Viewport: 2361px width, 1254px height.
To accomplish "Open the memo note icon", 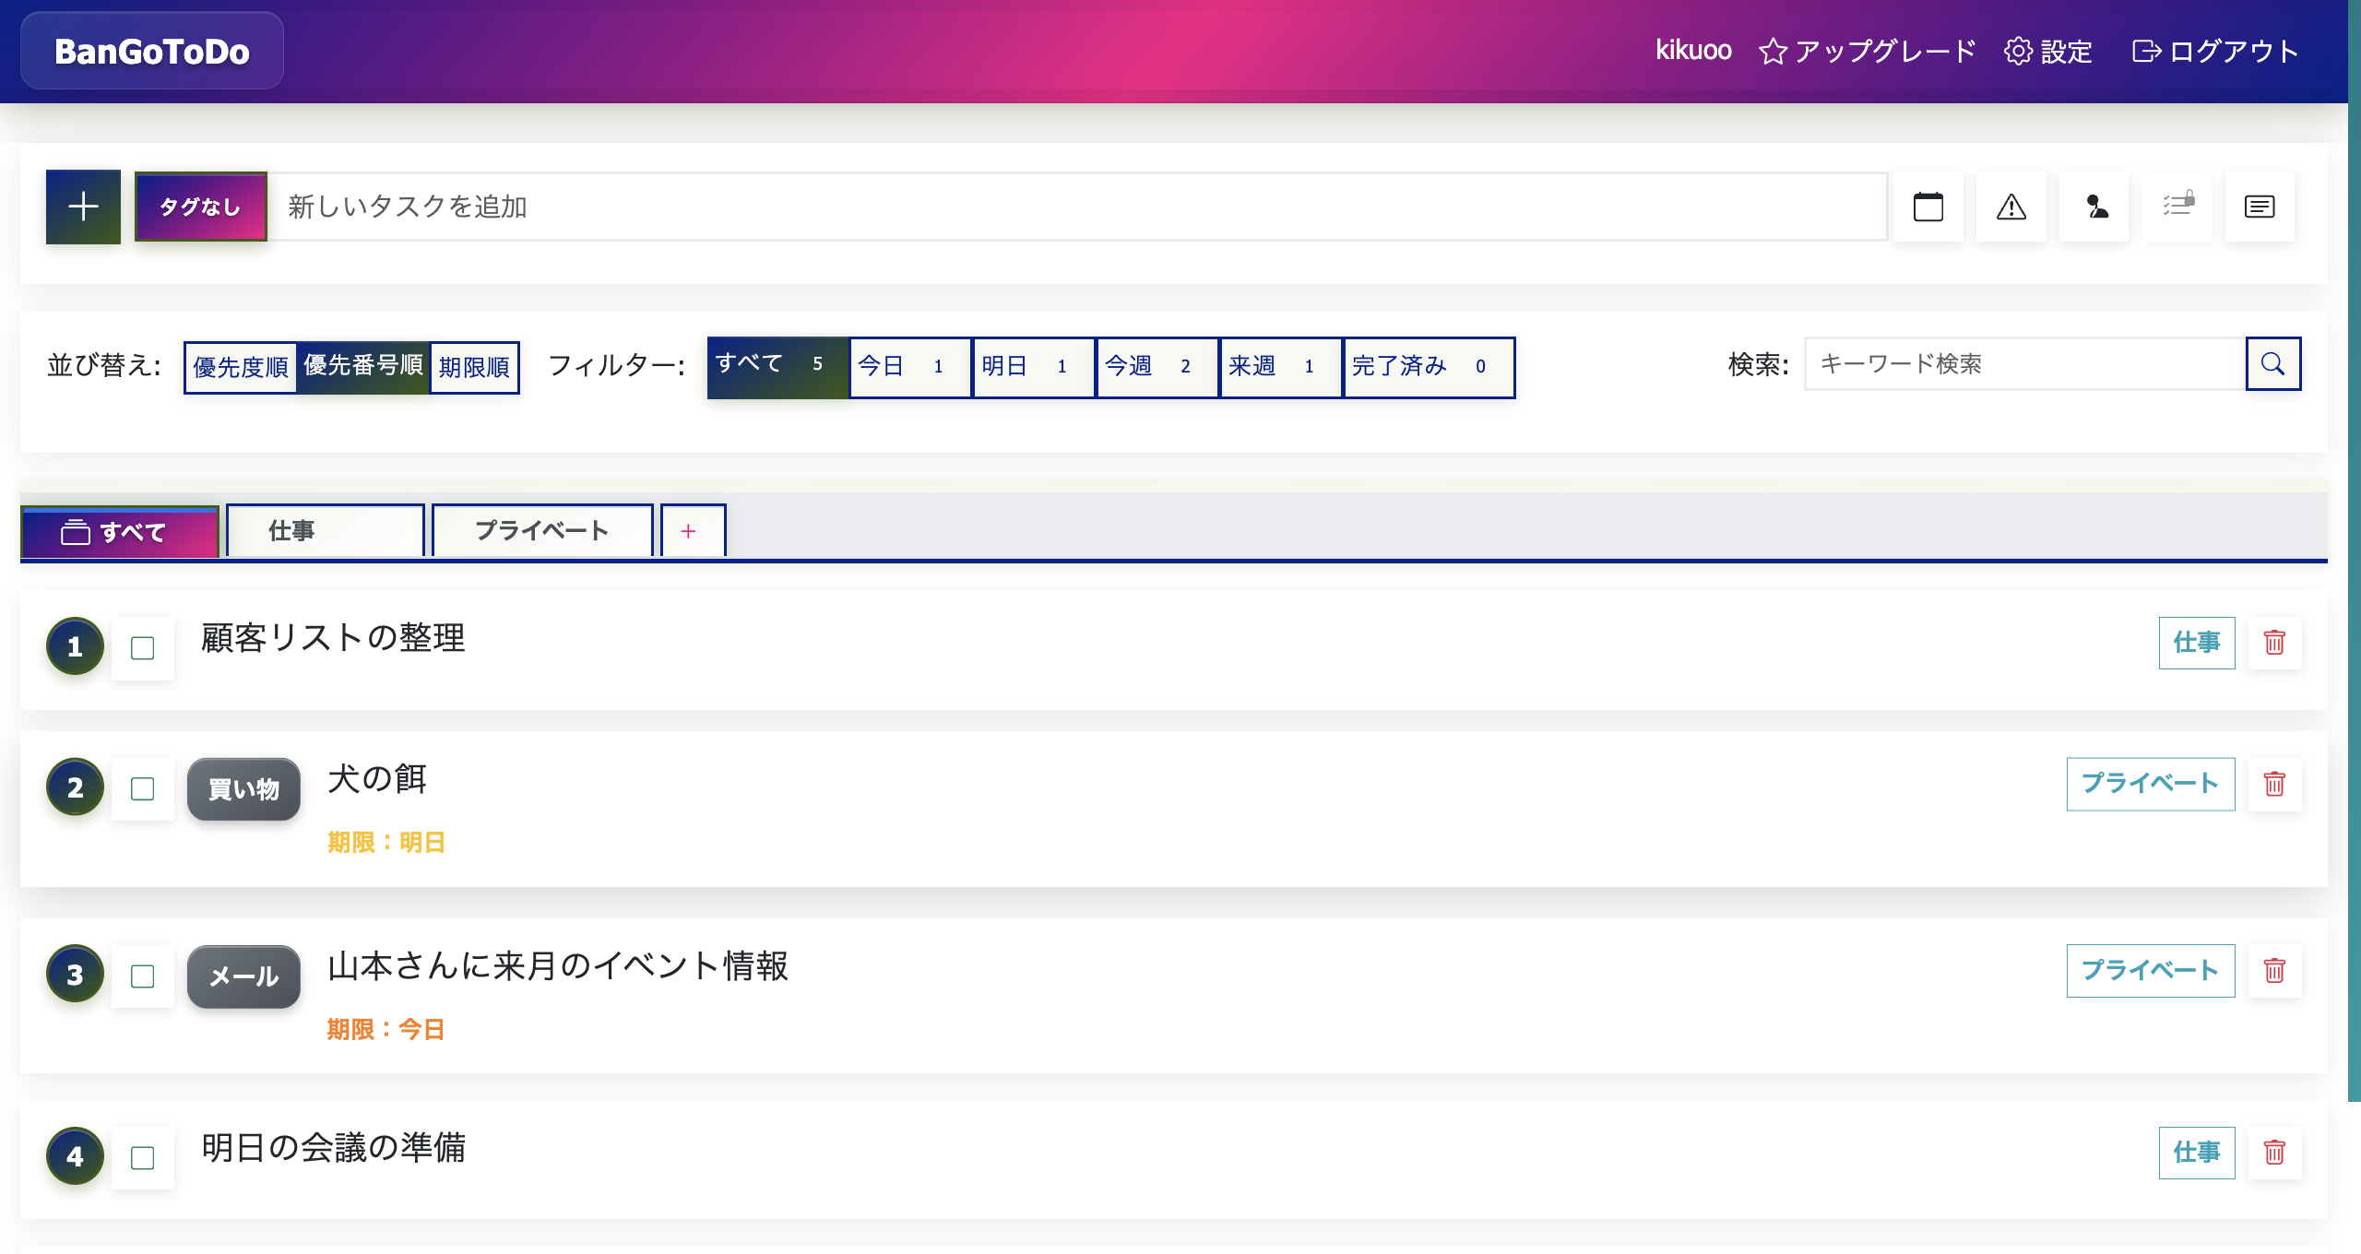I will pos(2260,207).
